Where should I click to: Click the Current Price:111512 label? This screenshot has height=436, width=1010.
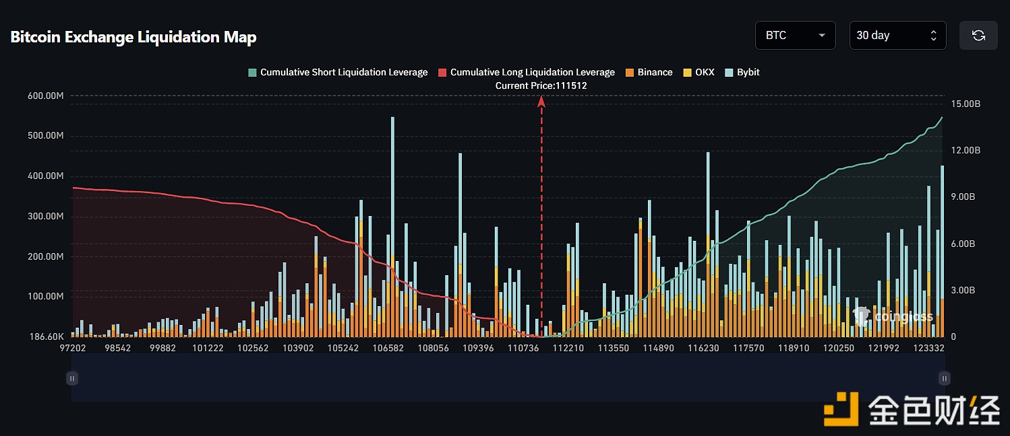coord(541,85)
